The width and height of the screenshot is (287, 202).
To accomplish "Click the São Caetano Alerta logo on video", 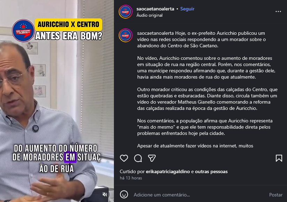I will [x=23, y=31].
